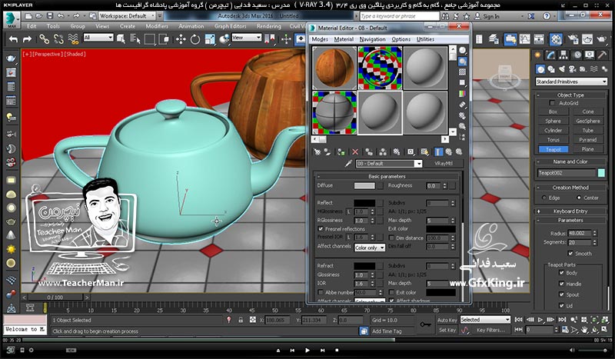Open the Workspace: Default dropdown
The image size is (615, 359).
point(128,15)
